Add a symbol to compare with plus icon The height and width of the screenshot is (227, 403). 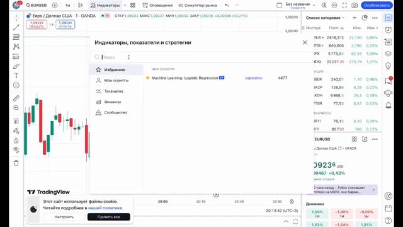(55, 5)
